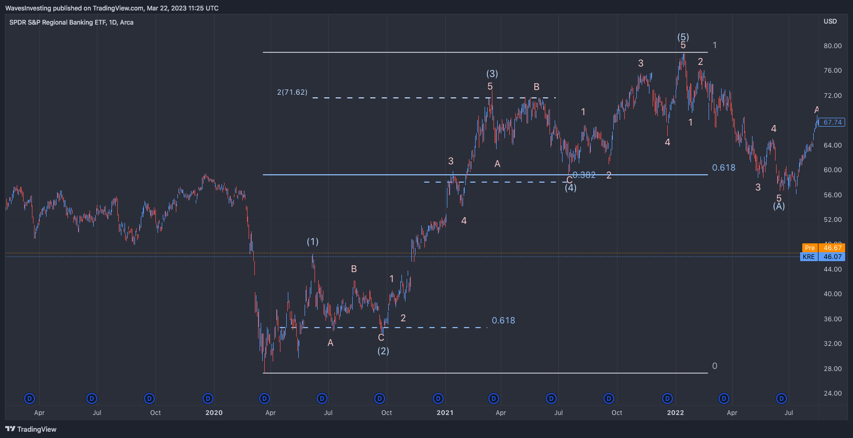
Task: Click the USD currency label
Action: (830, 21)
